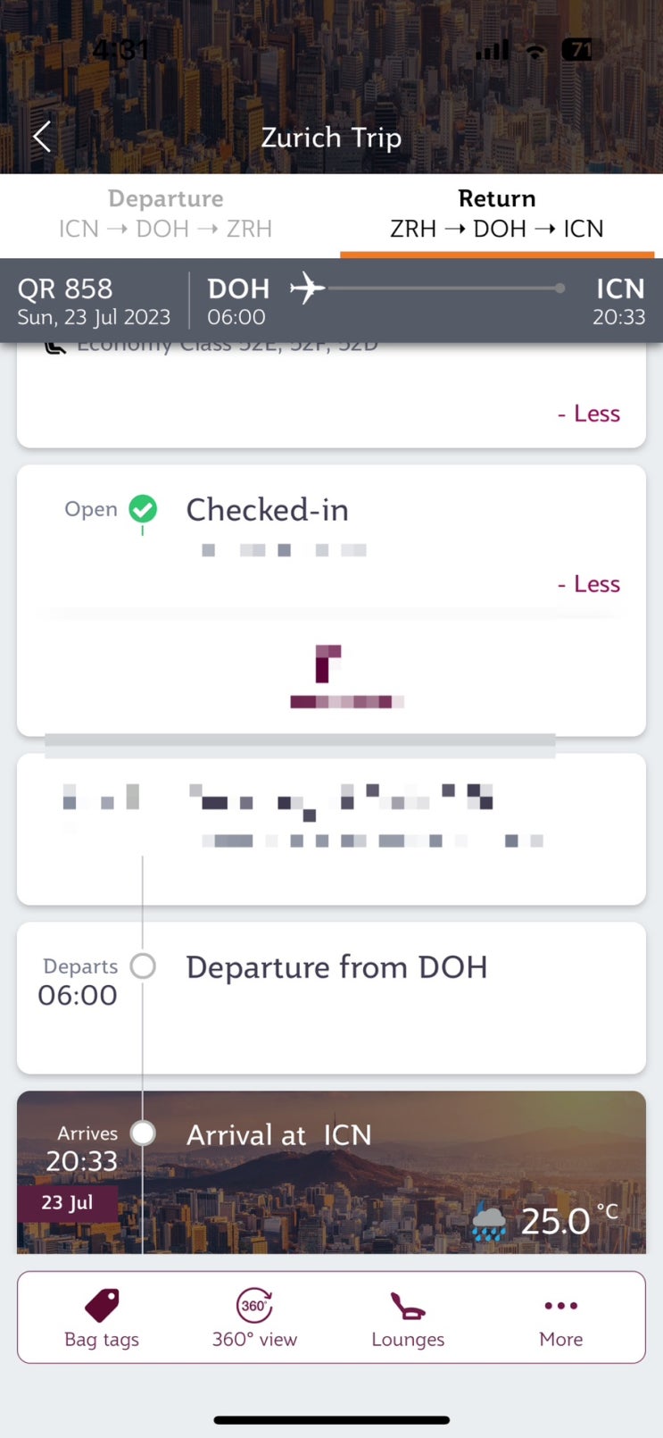
Task: Tap the 23 Jul date badge
Action: pos(67,1203)
